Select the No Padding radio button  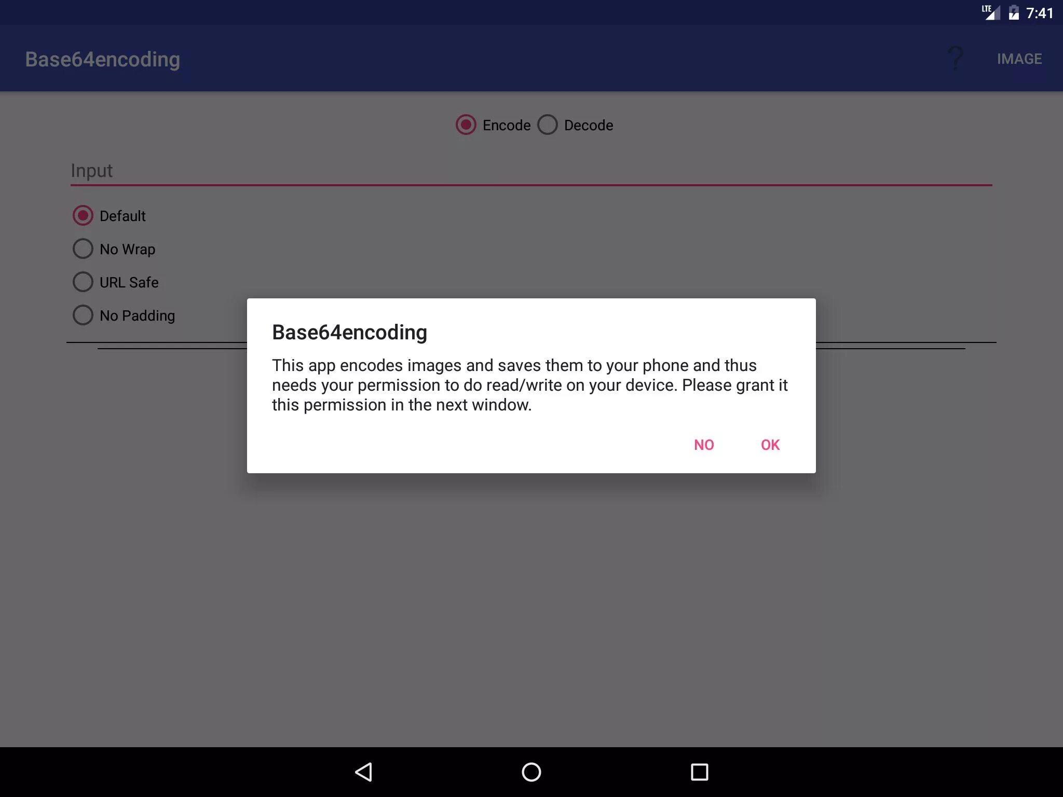pos(81,315)
